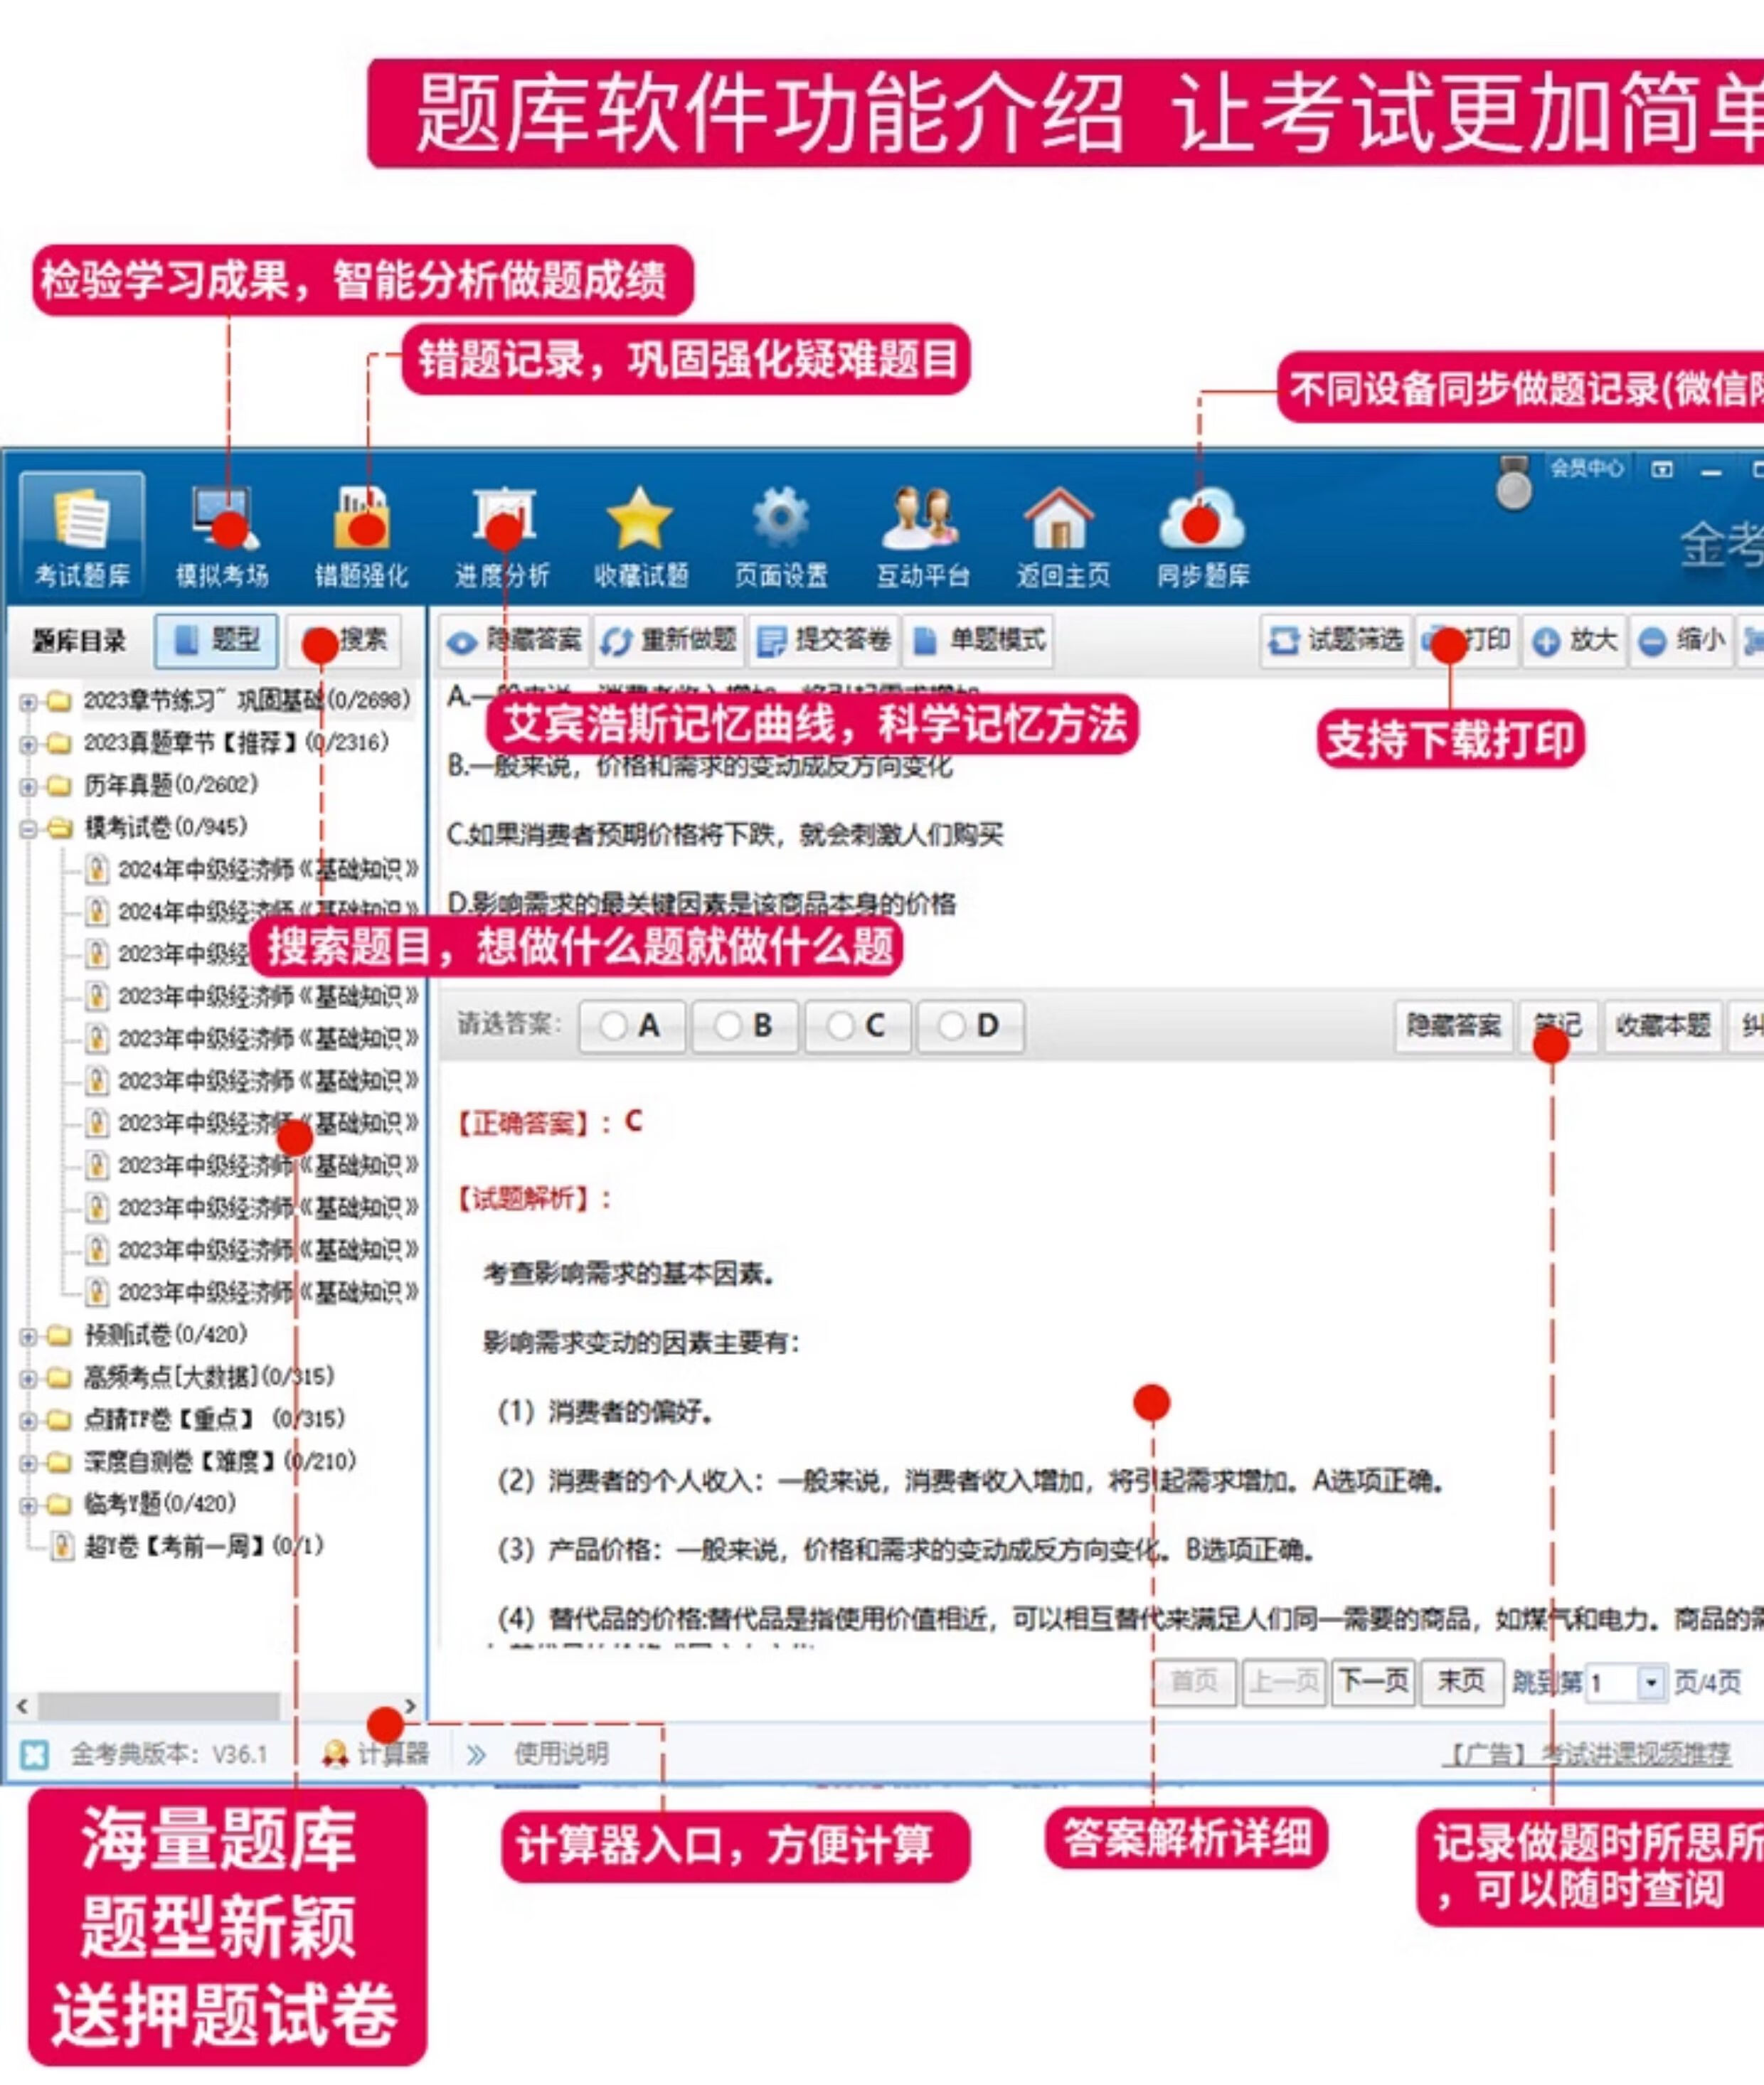Expand the 深度自测卷【难度】 folder
This screenshot has height=2085, width=1764.
[28, 1463]
